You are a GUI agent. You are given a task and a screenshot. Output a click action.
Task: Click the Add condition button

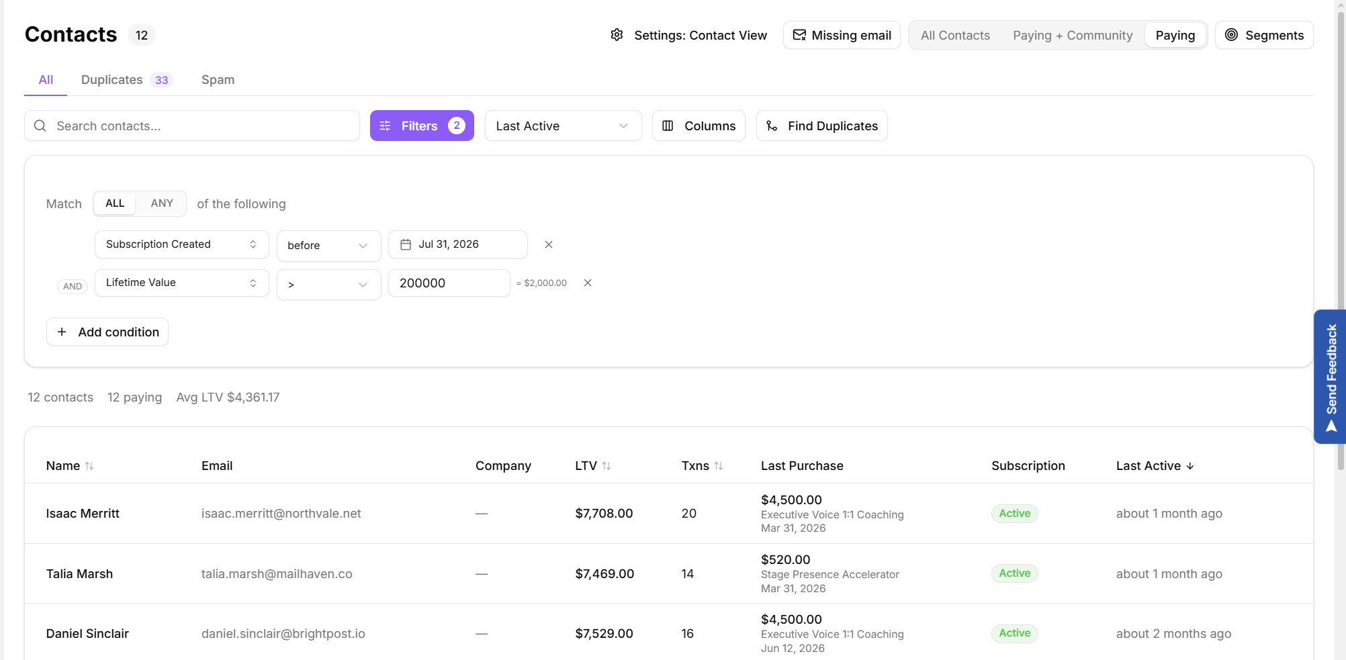pos(107,332)
